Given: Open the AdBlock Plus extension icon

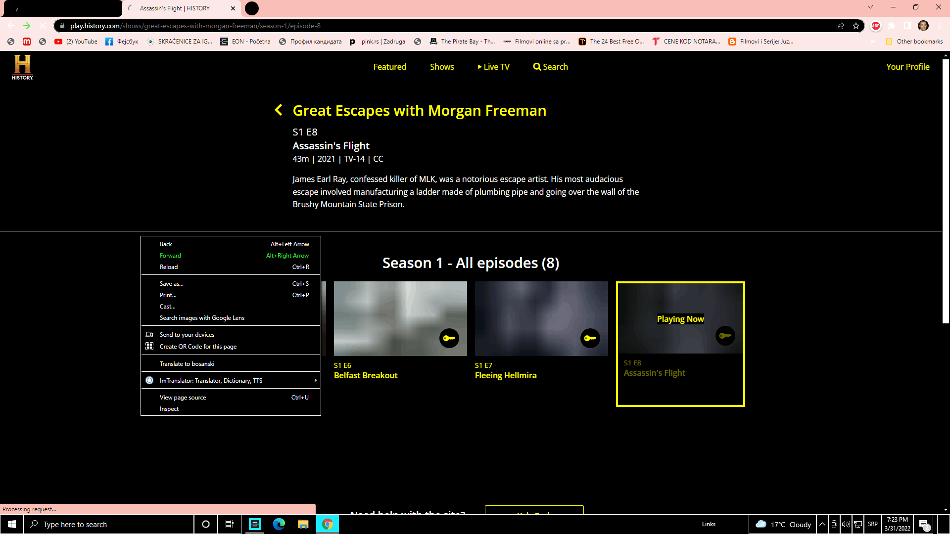Looking at the screenshot, I should (875, 26).
